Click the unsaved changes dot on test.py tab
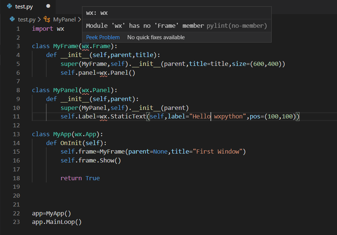The width and height of the screenshot is (337, 235). point(48,6)
